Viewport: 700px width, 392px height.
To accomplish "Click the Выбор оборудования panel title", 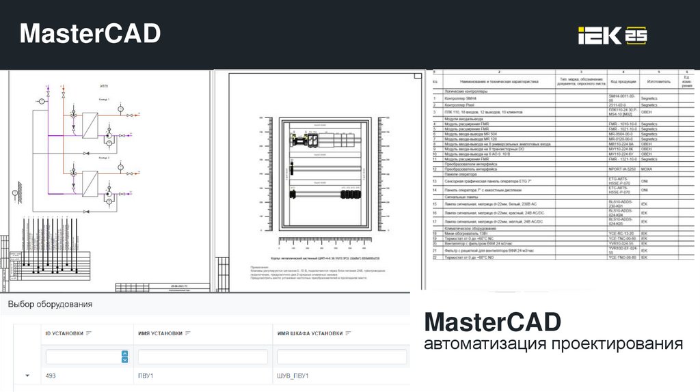I will pyautogui.click(x=50, y=304).
